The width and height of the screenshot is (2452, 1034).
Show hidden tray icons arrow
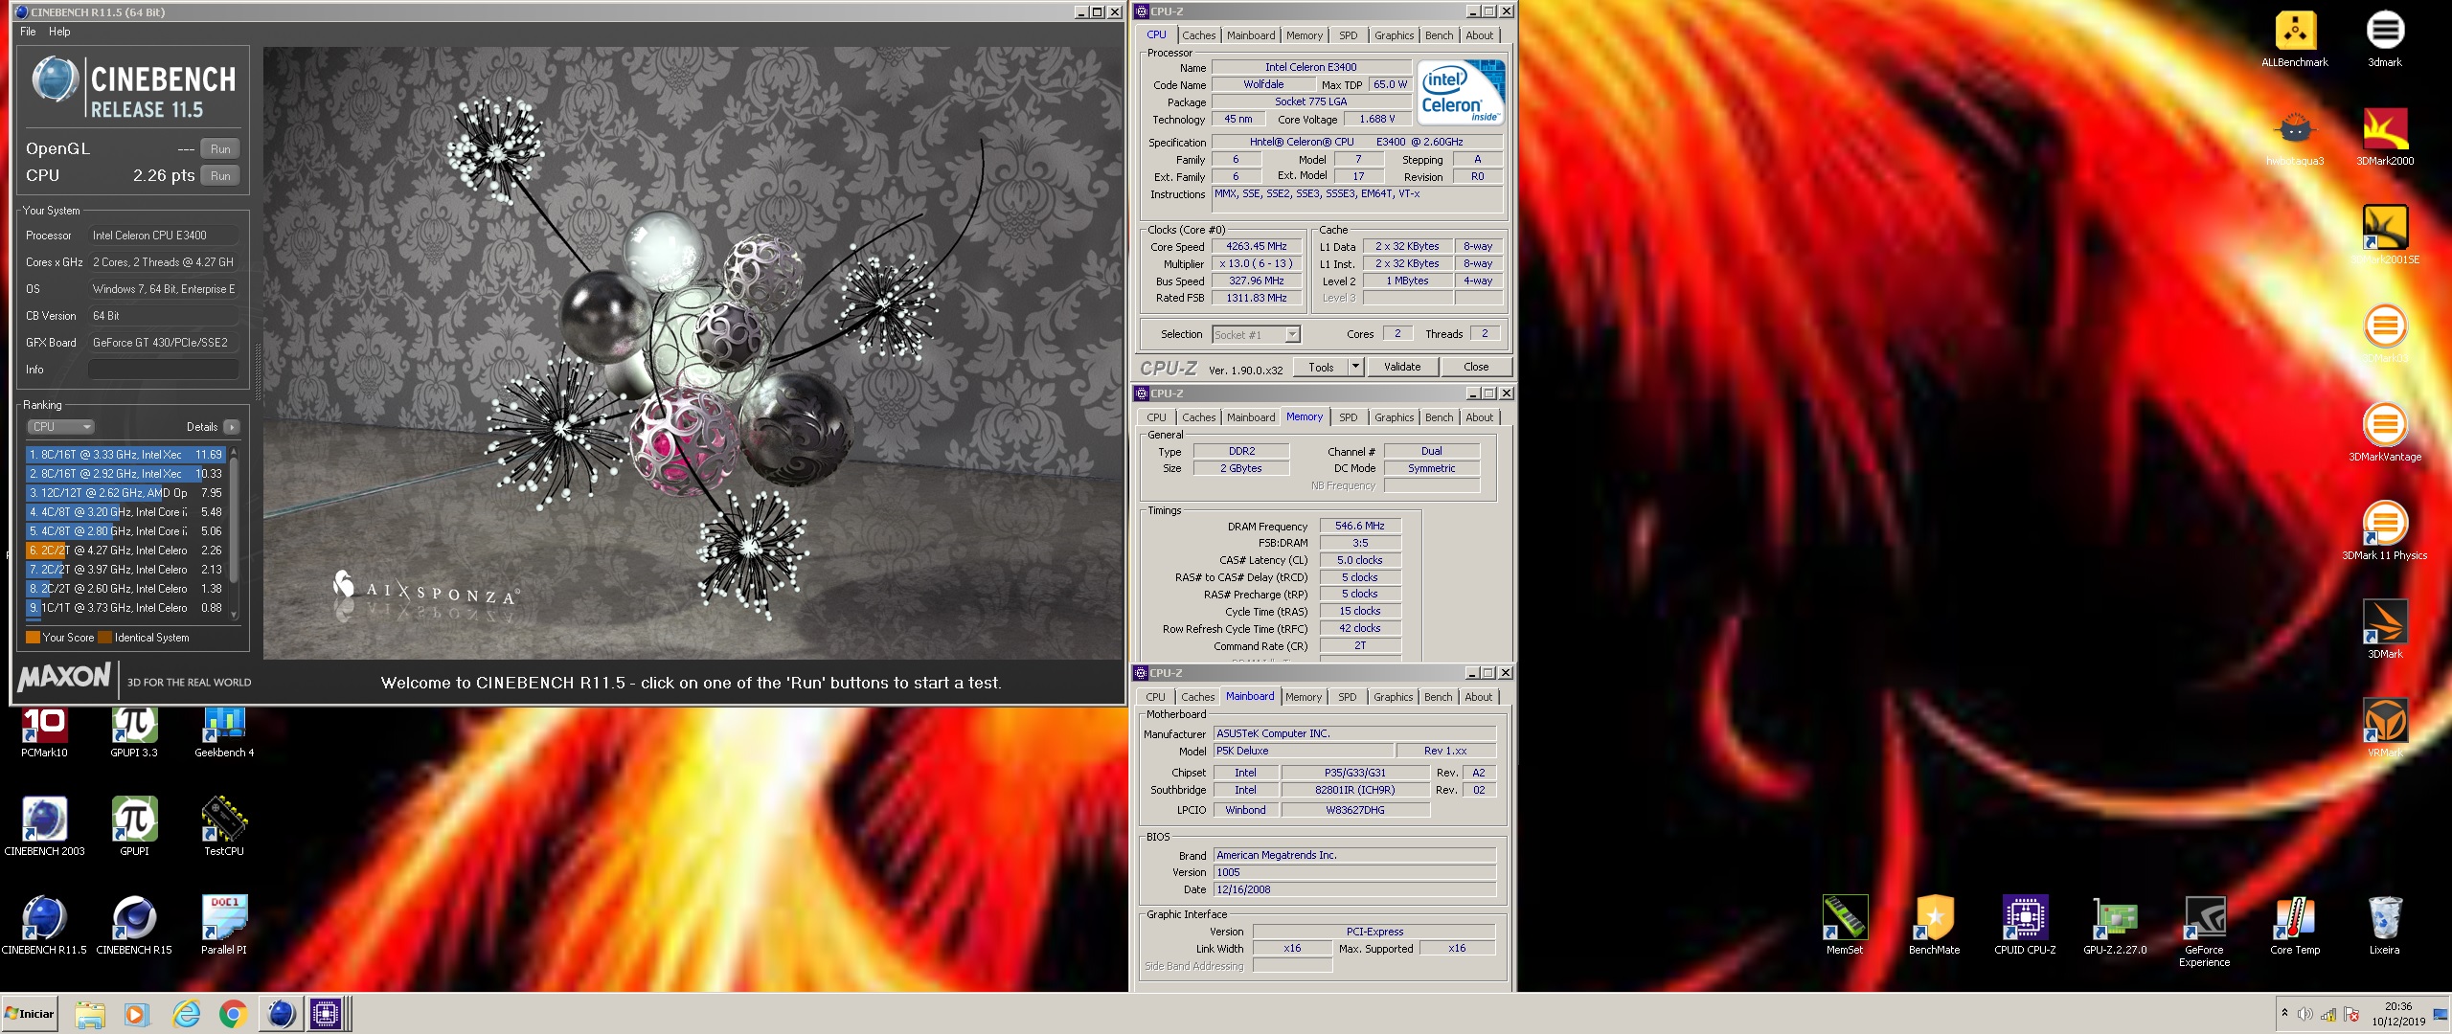click(2284, 1014)
